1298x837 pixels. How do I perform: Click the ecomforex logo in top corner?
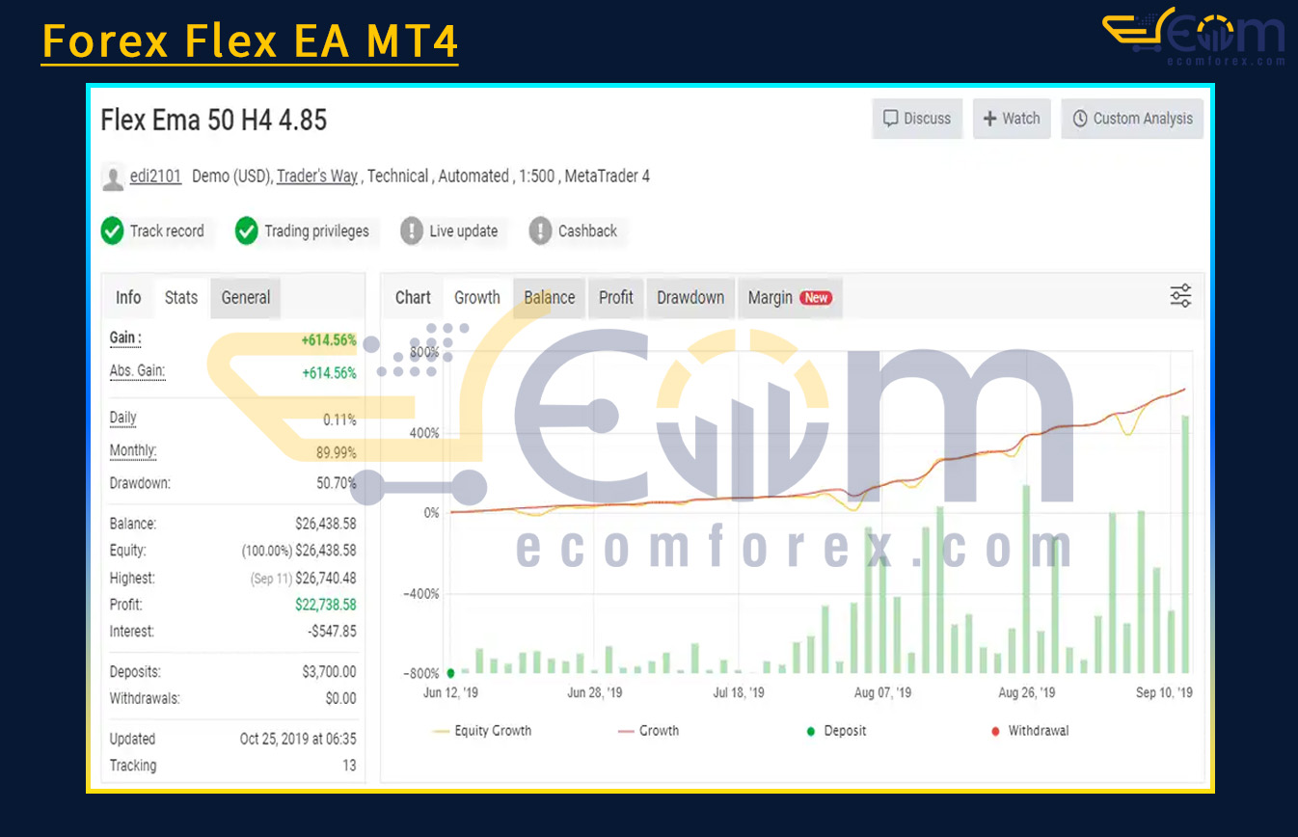(x=1195, y=37)
